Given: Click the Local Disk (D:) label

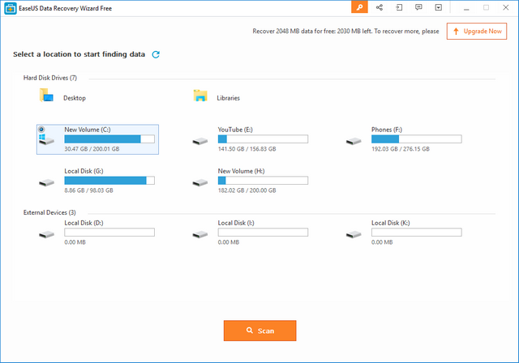Looking at the screenshot, I should [84, 223].
